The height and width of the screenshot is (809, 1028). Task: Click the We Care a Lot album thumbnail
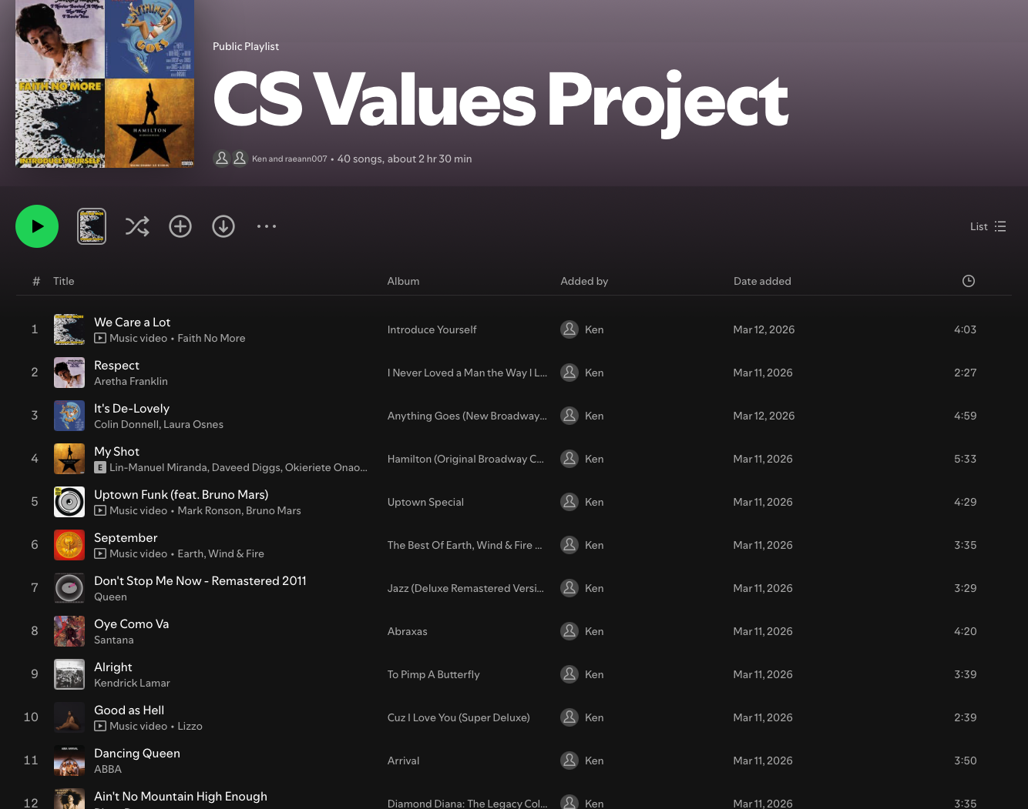69,329
